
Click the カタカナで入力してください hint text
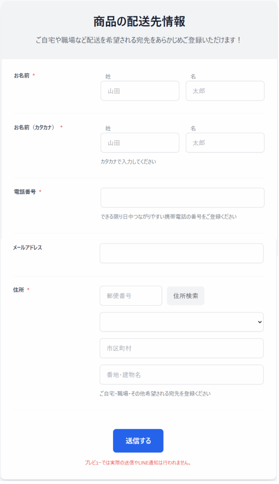pyautogui.click(x=128, y=162)
